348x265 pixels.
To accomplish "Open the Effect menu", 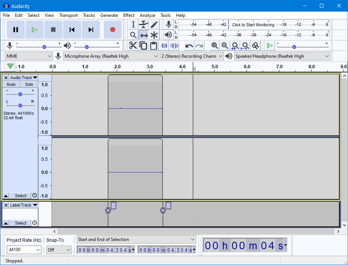I will (129, 15).
